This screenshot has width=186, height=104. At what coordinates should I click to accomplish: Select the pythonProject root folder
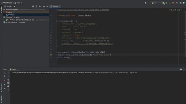(12, 10)
